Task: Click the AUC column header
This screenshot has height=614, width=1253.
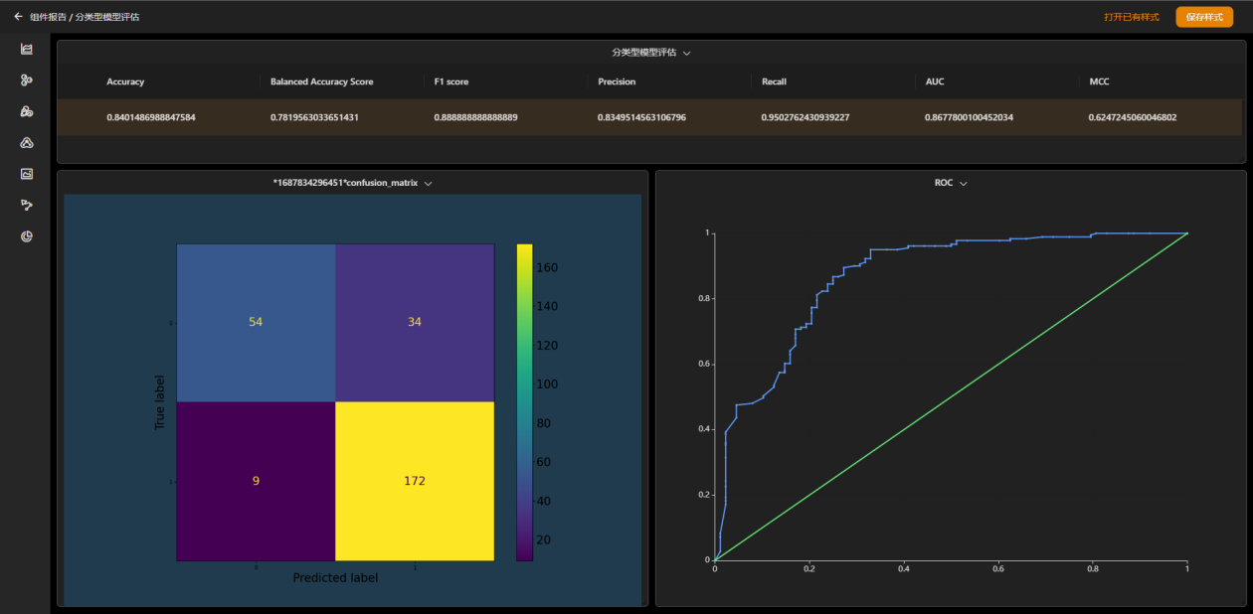Action: click(x=935, y=81)
